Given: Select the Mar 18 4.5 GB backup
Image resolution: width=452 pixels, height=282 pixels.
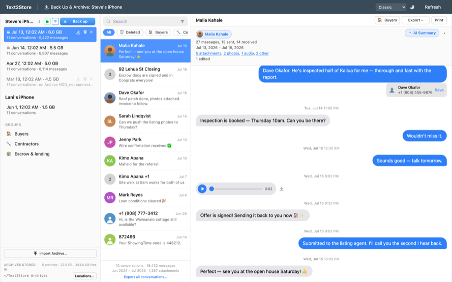Looking at the screenshot, I should [50, 81].
